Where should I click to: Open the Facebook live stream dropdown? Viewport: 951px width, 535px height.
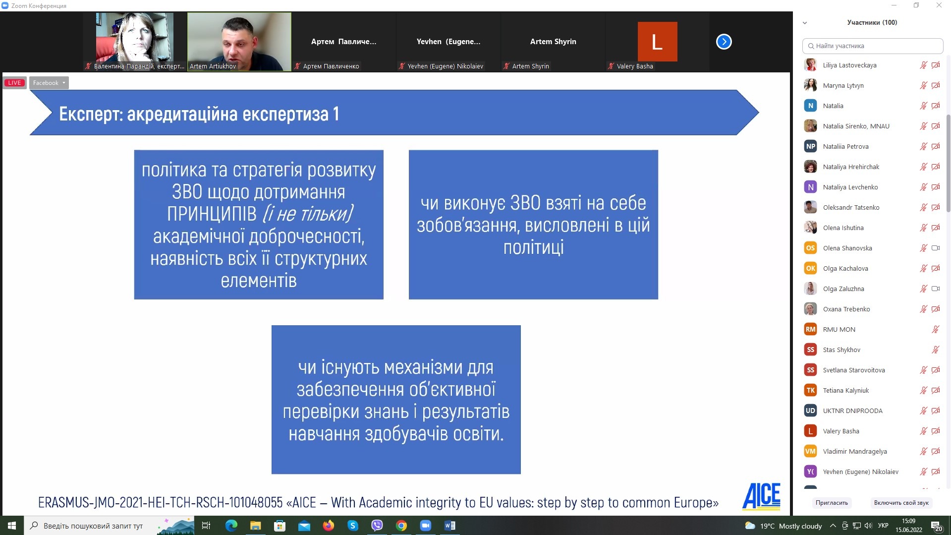click(x=49, y=83)
